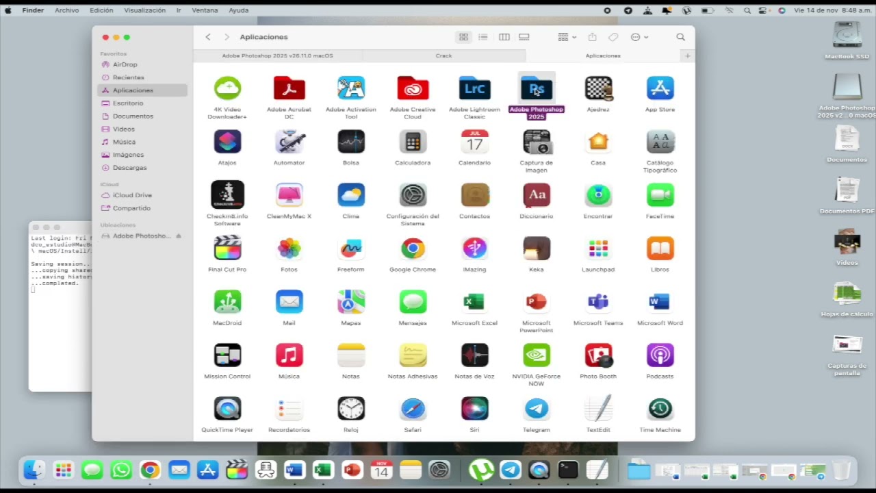Select the Microsoft Excel icon in Aplicaciones
Image resolution: width=876 pixels, height=493 pixels.
474,302
